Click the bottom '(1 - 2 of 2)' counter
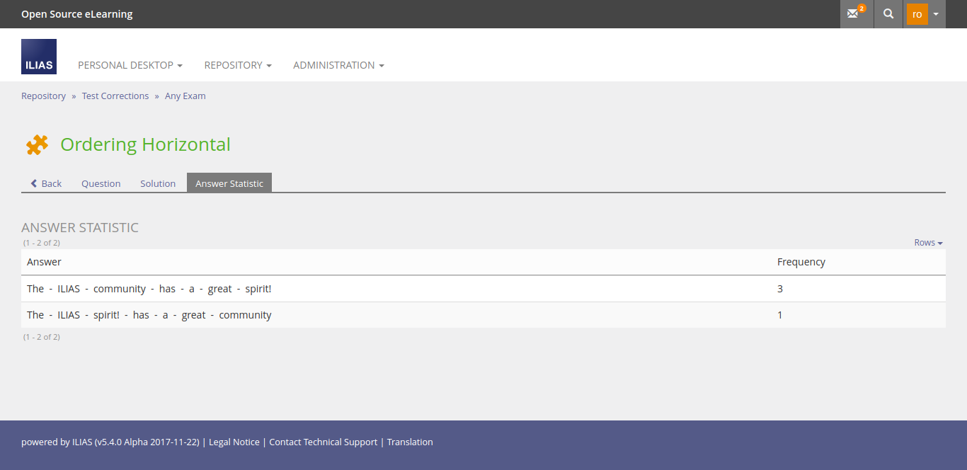967x470 pixels. tap(42, 337)
